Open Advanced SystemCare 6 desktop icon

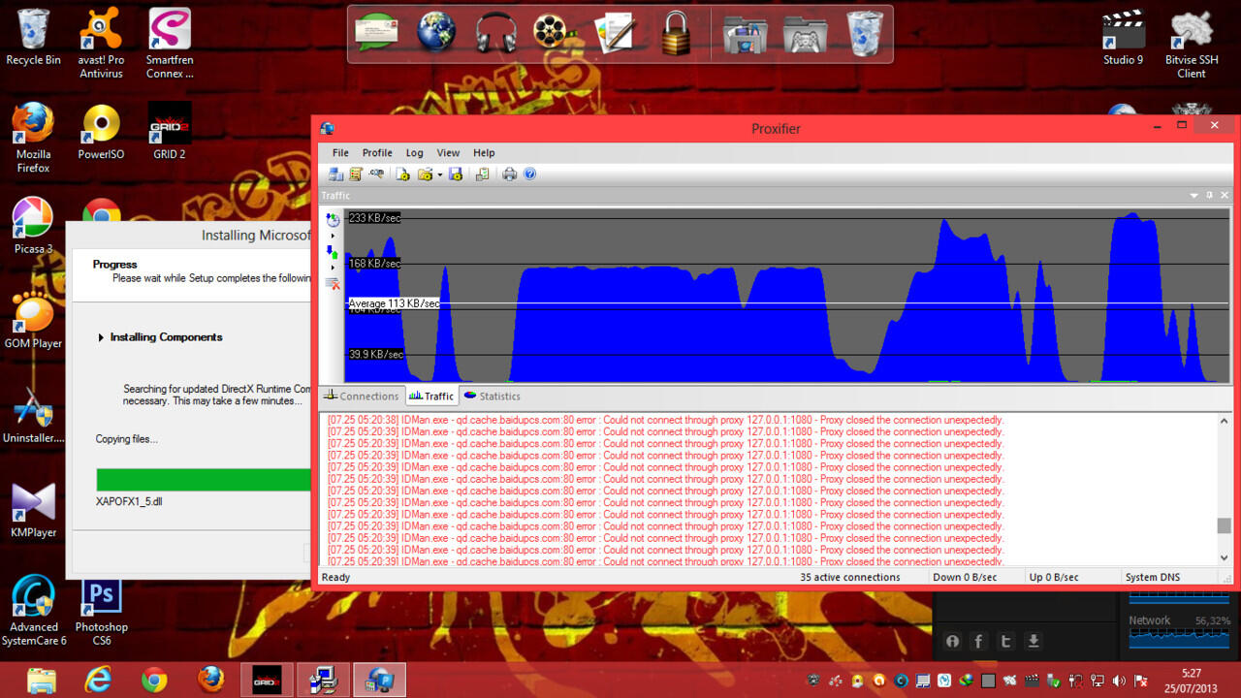coord(33,611)
